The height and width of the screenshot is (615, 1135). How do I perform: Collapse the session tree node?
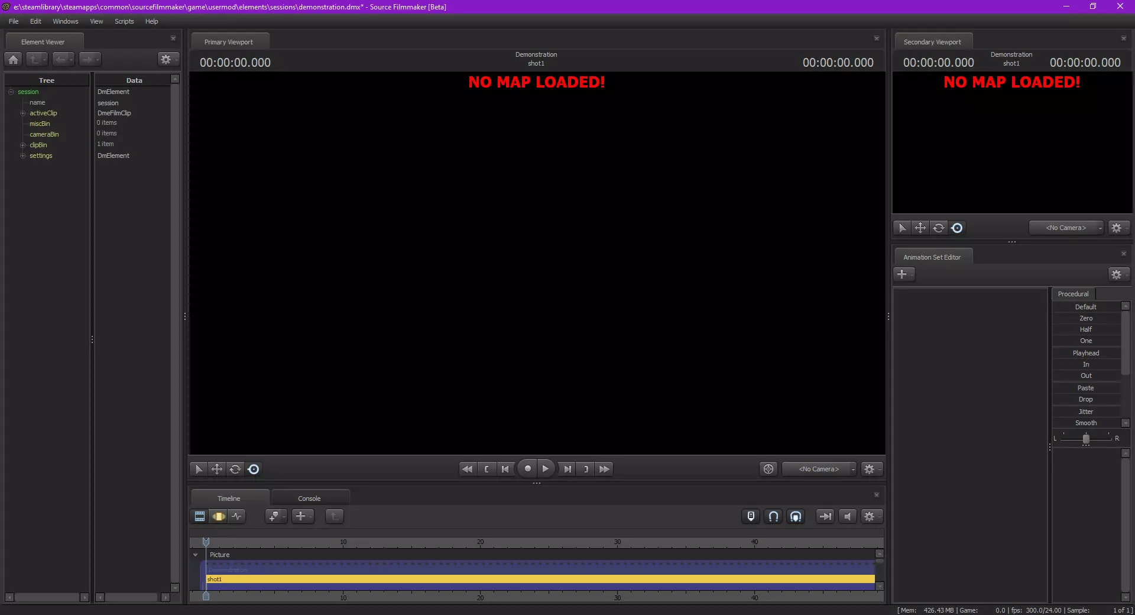[11, 92]
